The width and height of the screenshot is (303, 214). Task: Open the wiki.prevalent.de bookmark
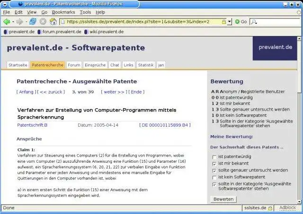coord(104,32)
